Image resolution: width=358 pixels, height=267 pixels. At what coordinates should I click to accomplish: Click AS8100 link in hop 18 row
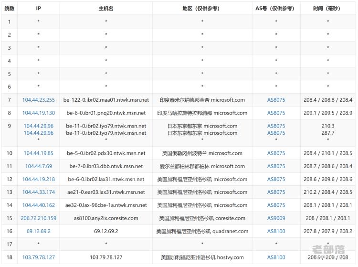[276, 257]
